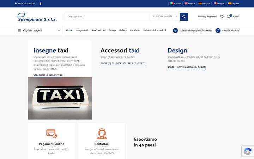
Task: Open the Accessori taxi menu
Action: tap(98, 30)
